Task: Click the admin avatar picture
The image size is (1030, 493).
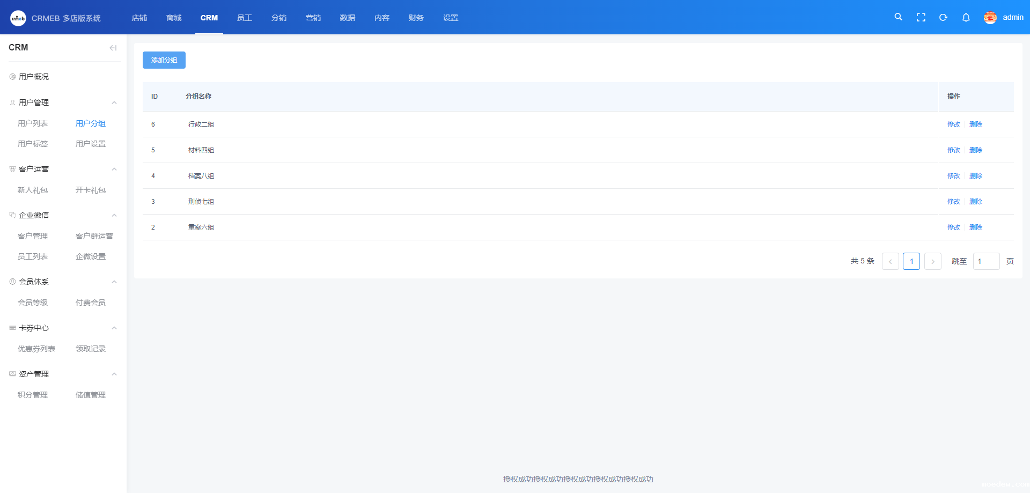Action: [990, 18]
